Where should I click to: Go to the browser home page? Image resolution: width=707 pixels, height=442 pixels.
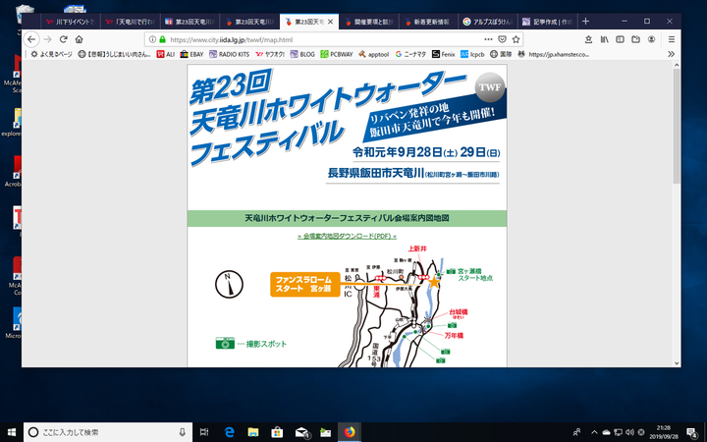tap(80, 38)
